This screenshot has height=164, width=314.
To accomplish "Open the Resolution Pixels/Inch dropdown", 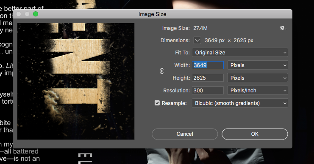I will [258, 91].
